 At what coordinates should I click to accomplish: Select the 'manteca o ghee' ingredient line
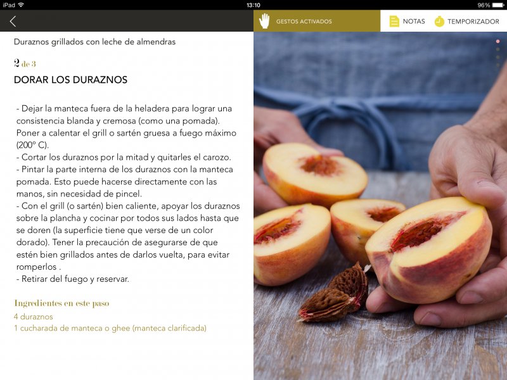110,328
